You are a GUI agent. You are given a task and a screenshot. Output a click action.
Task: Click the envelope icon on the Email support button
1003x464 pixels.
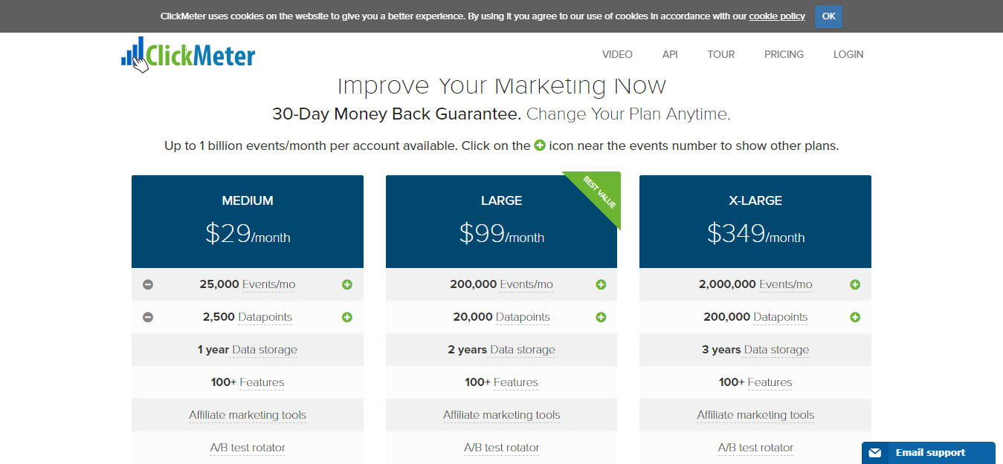pyautogui.click(x=877, y=453)
